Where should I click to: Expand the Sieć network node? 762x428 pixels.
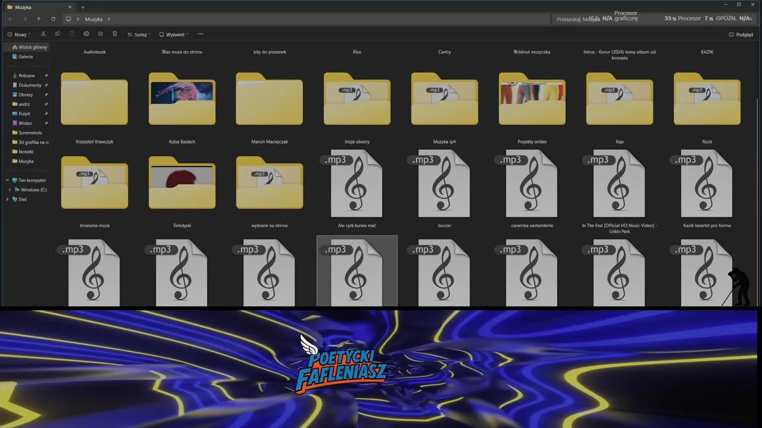[x=8, y=199]
